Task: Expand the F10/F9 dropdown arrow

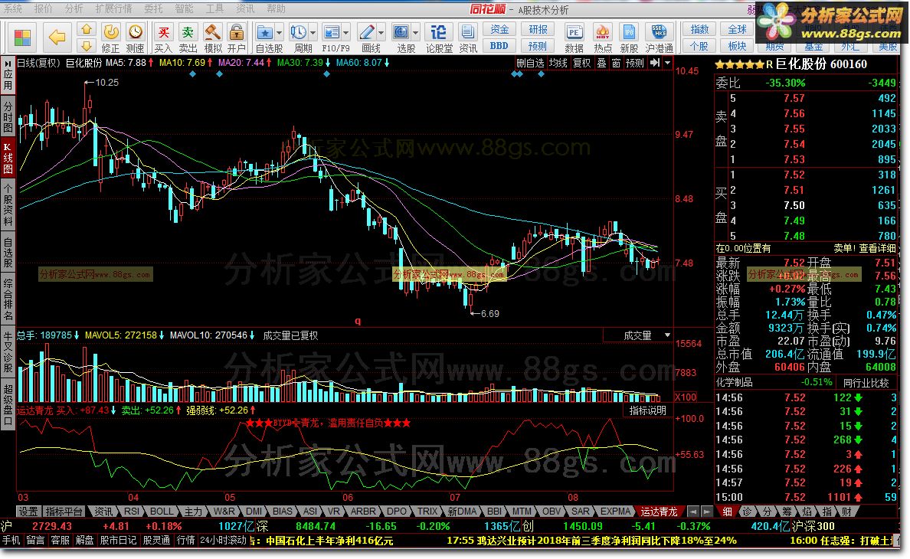Action: coord(346,32)
